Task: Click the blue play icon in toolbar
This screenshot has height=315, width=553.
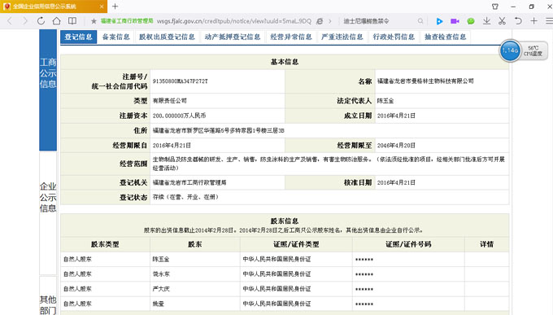Action: pyautogui.click(x=439, y=21)
